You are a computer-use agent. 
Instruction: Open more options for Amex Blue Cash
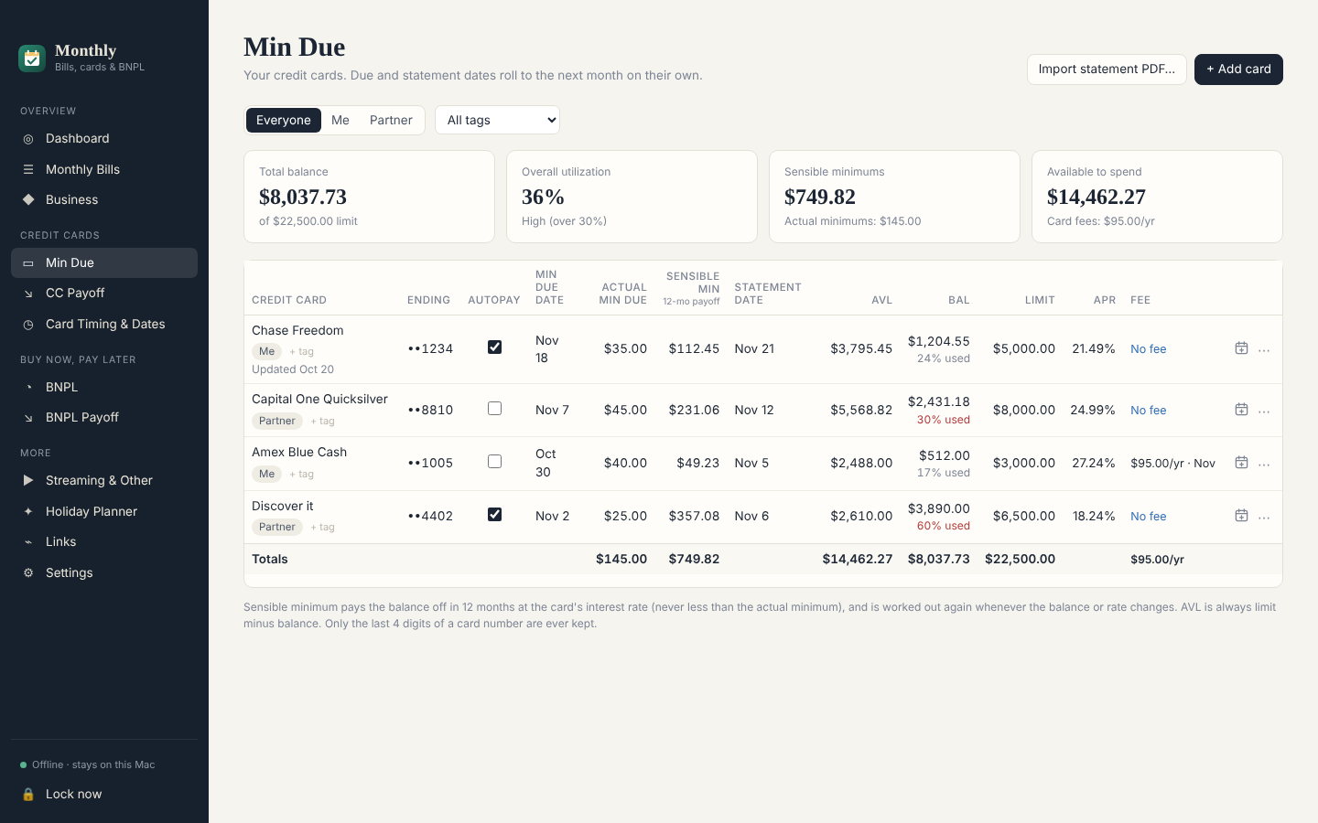coord(1264,465)
